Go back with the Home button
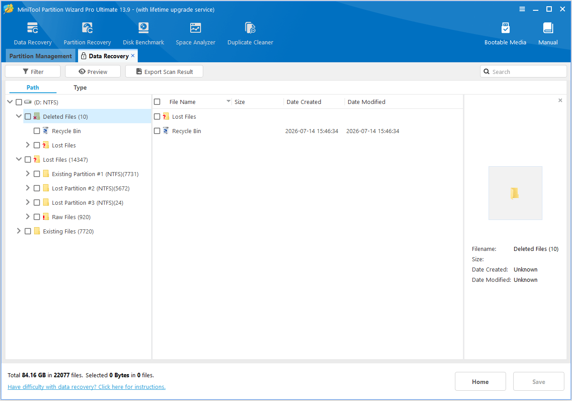 pos(480,382)
